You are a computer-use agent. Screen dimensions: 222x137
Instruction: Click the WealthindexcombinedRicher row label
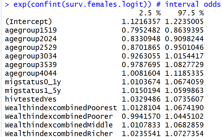tap(59, 134)
